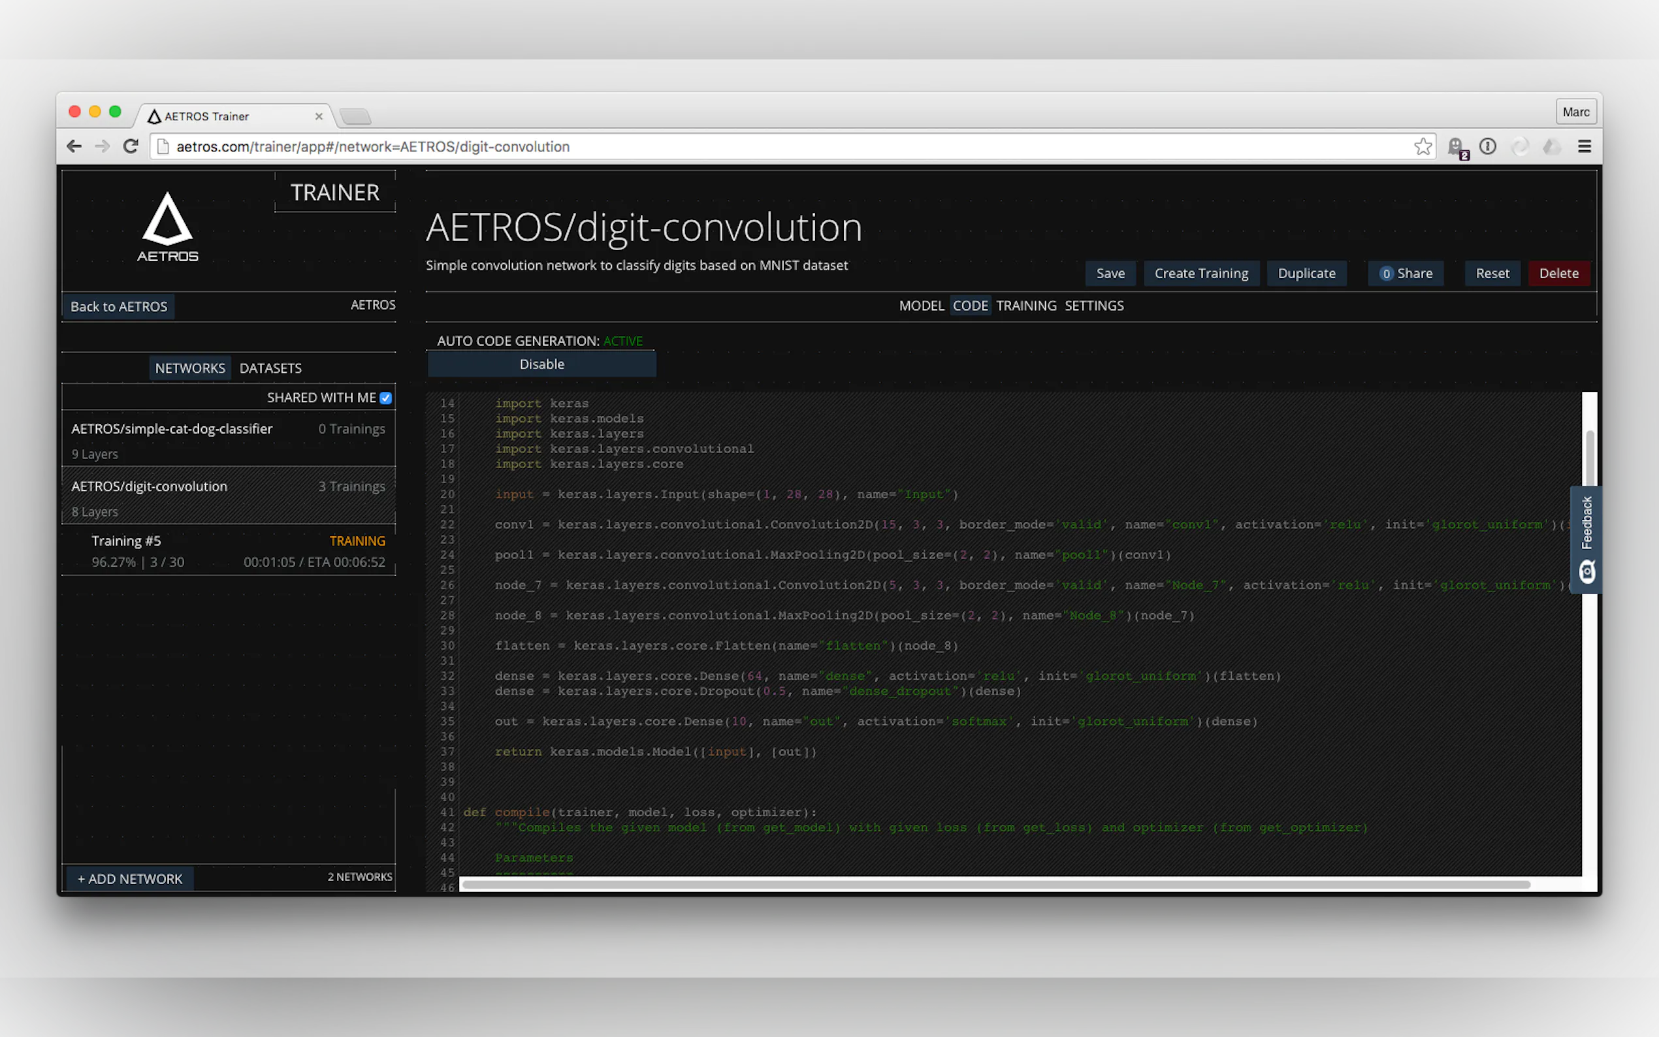Switch to MODEL view tab
The image size is (1659, 1037).
pyautogui.click(x=921, y=306)
